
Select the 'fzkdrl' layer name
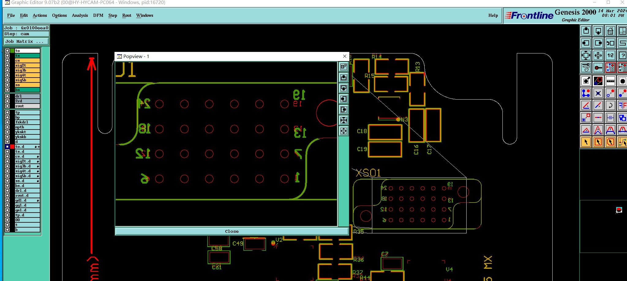pyautogui.click(x=27, y=122)
